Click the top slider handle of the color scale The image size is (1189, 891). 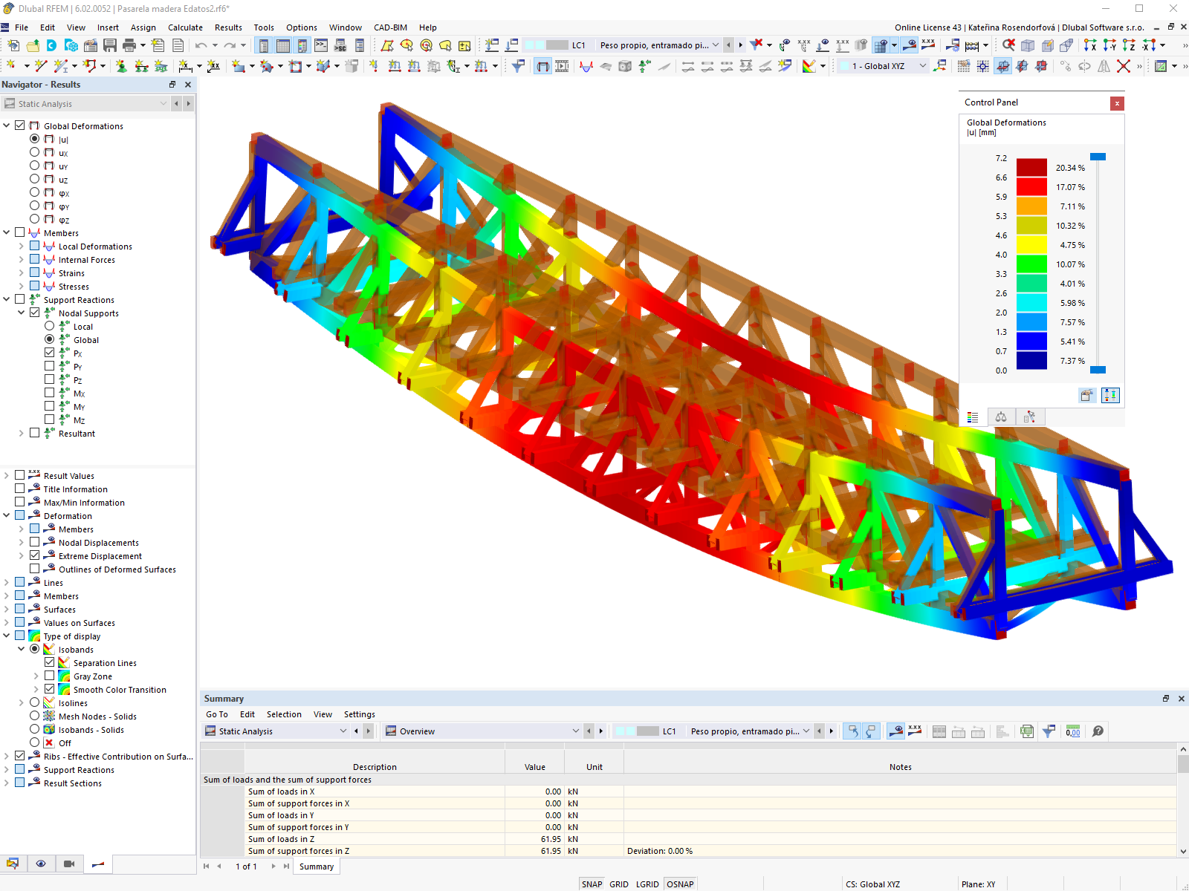pos(1098,157)
